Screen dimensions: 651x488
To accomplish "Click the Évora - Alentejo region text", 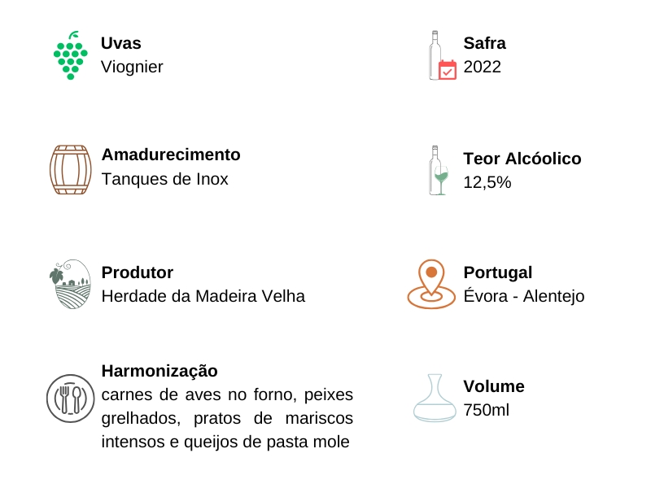I will [x=523, y=296].
